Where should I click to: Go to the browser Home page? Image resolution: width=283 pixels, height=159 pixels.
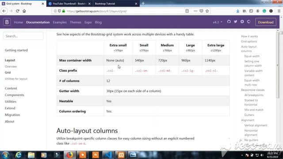[24, 11]
